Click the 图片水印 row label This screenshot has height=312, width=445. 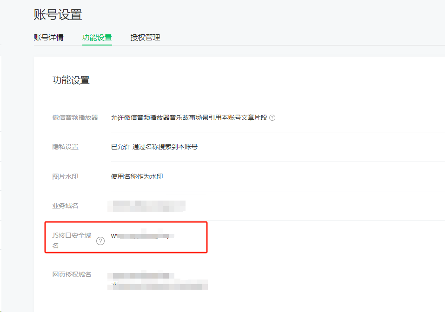click(65, 176)
